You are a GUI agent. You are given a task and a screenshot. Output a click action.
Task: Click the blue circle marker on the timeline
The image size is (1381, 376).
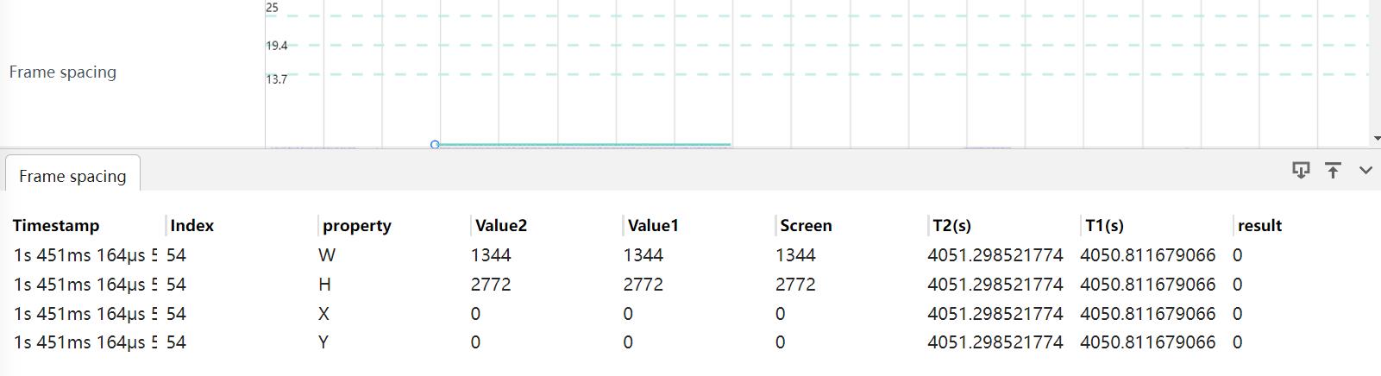coord(435,144)
